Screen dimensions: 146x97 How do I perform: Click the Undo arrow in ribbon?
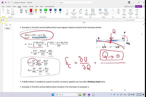pos(3,9)
